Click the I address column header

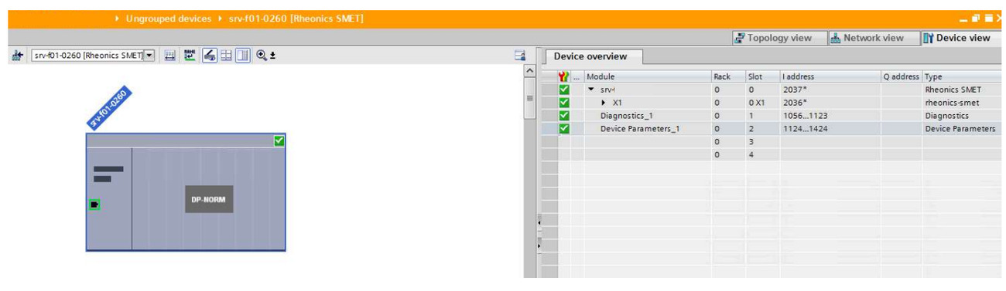830,76
